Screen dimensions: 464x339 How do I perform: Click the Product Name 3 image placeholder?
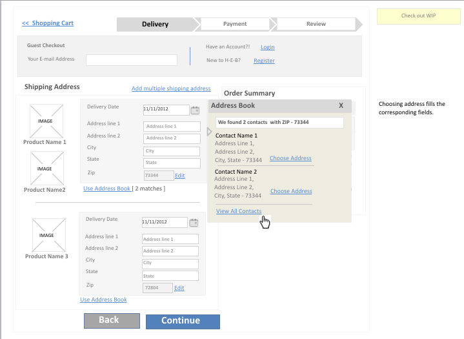point(49,235)
